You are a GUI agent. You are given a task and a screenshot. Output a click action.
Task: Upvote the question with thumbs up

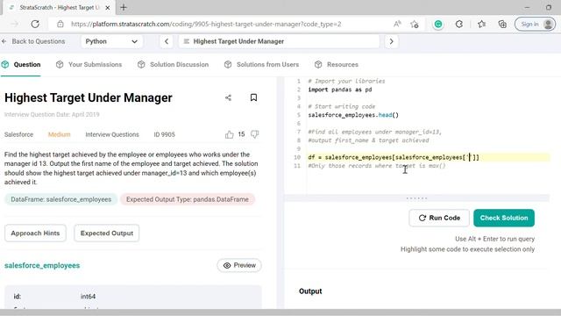click(230, 134)
